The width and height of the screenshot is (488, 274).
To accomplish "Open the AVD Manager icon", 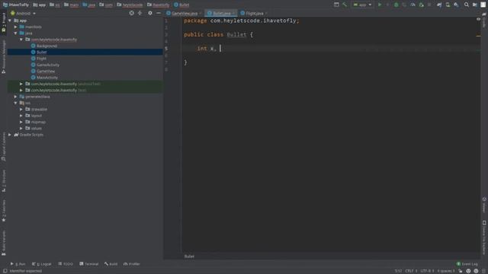I will click(x=448, y=5).
